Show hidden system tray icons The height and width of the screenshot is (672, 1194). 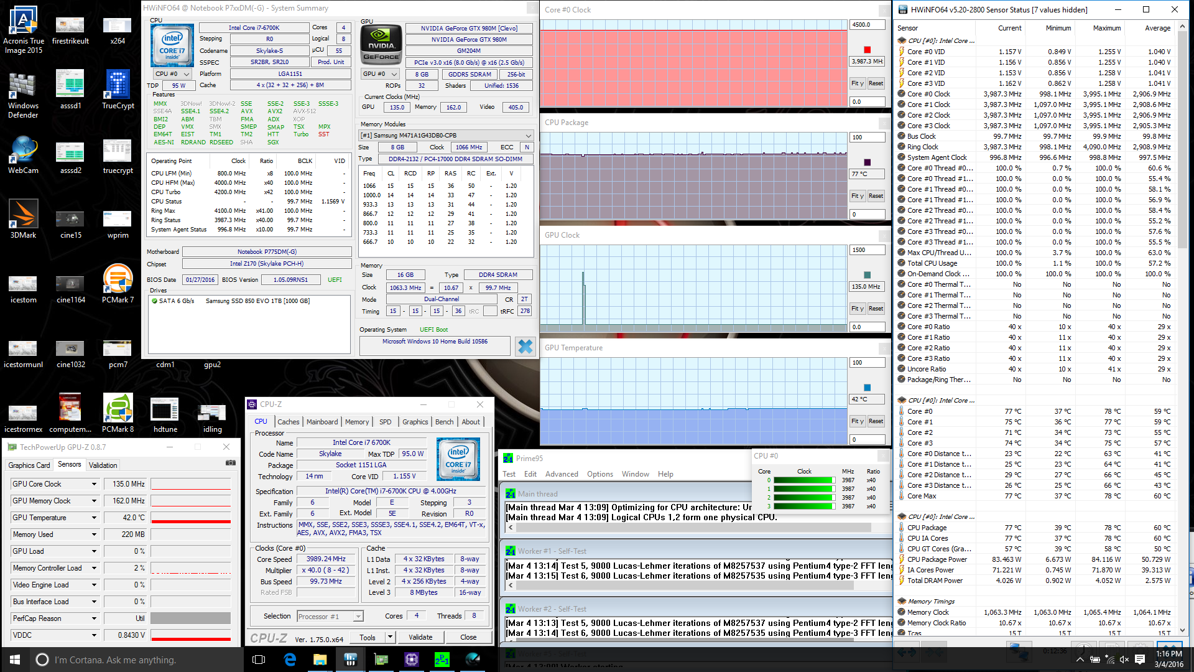[1080, 660]
